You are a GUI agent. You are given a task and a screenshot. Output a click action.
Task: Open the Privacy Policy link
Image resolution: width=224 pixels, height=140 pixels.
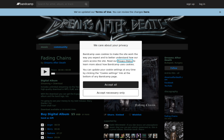(125, 61)
